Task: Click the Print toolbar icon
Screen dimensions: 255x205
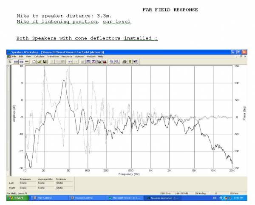Action: click(x=125, y=62)
